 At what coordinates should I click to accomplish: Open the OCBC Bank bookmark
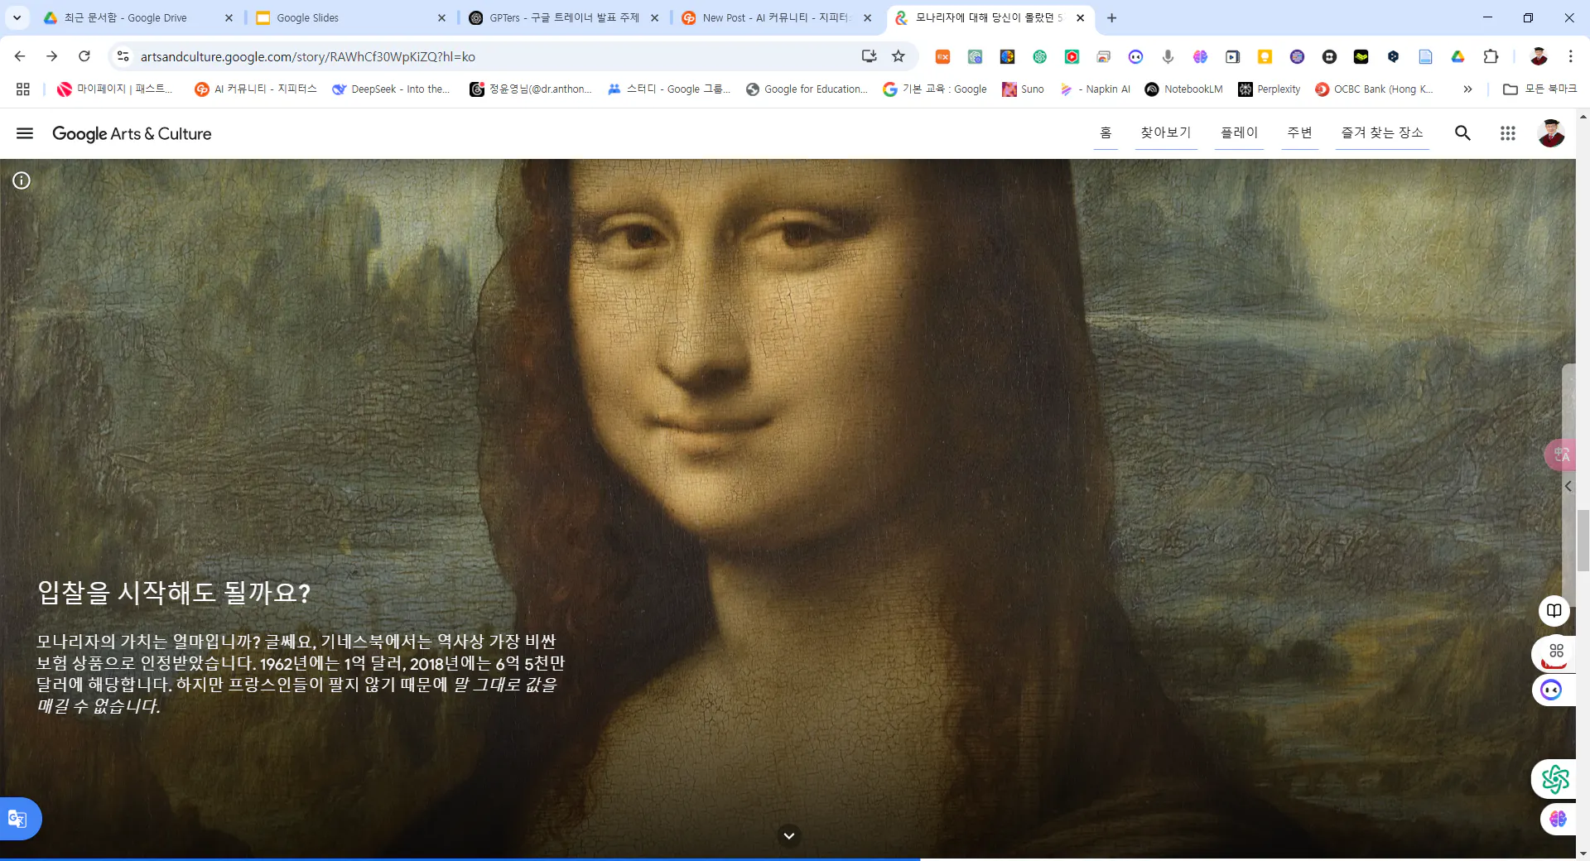(x=1374, y=89)
